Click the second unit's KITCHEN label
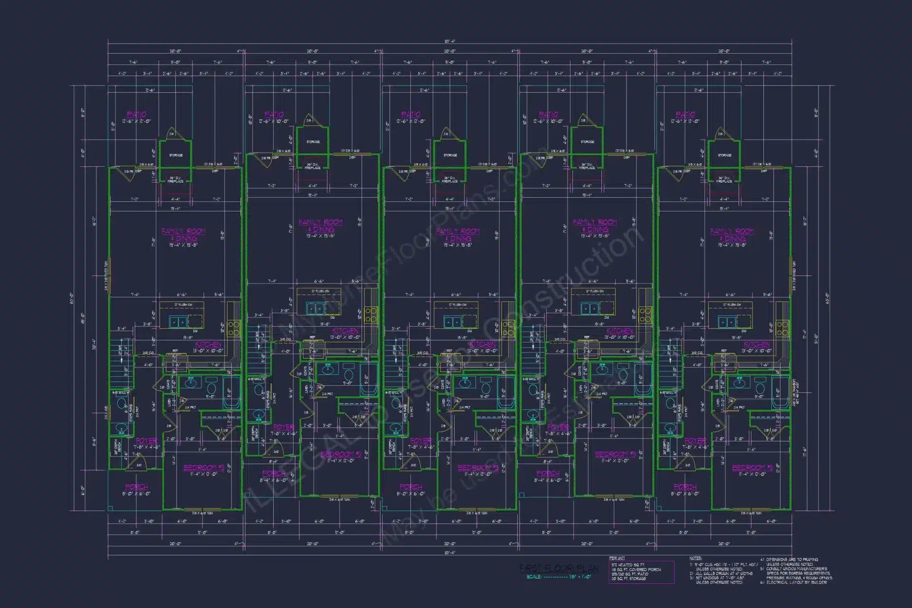The width and height of the screenshot is (912, 608). 345,331
